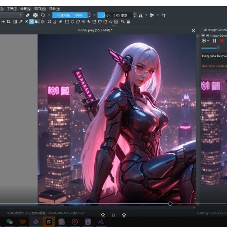Open the 工具(T) Tools menu
Screen dimensions: 227x227
pos(12,9)
